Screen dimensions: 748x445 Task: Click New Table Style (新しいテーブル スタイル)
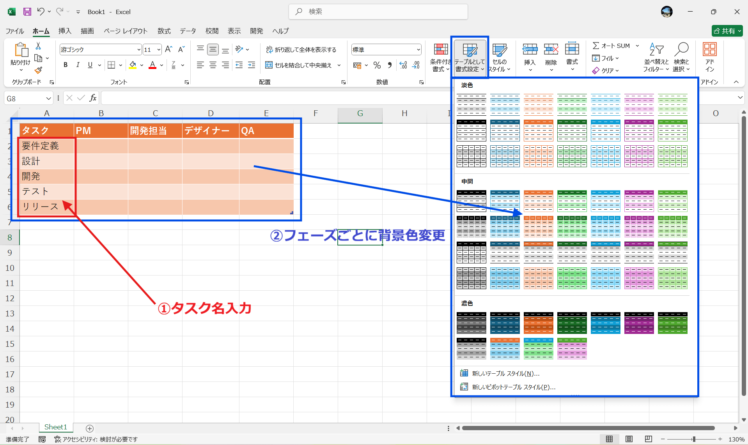click(x=505, y=373)
